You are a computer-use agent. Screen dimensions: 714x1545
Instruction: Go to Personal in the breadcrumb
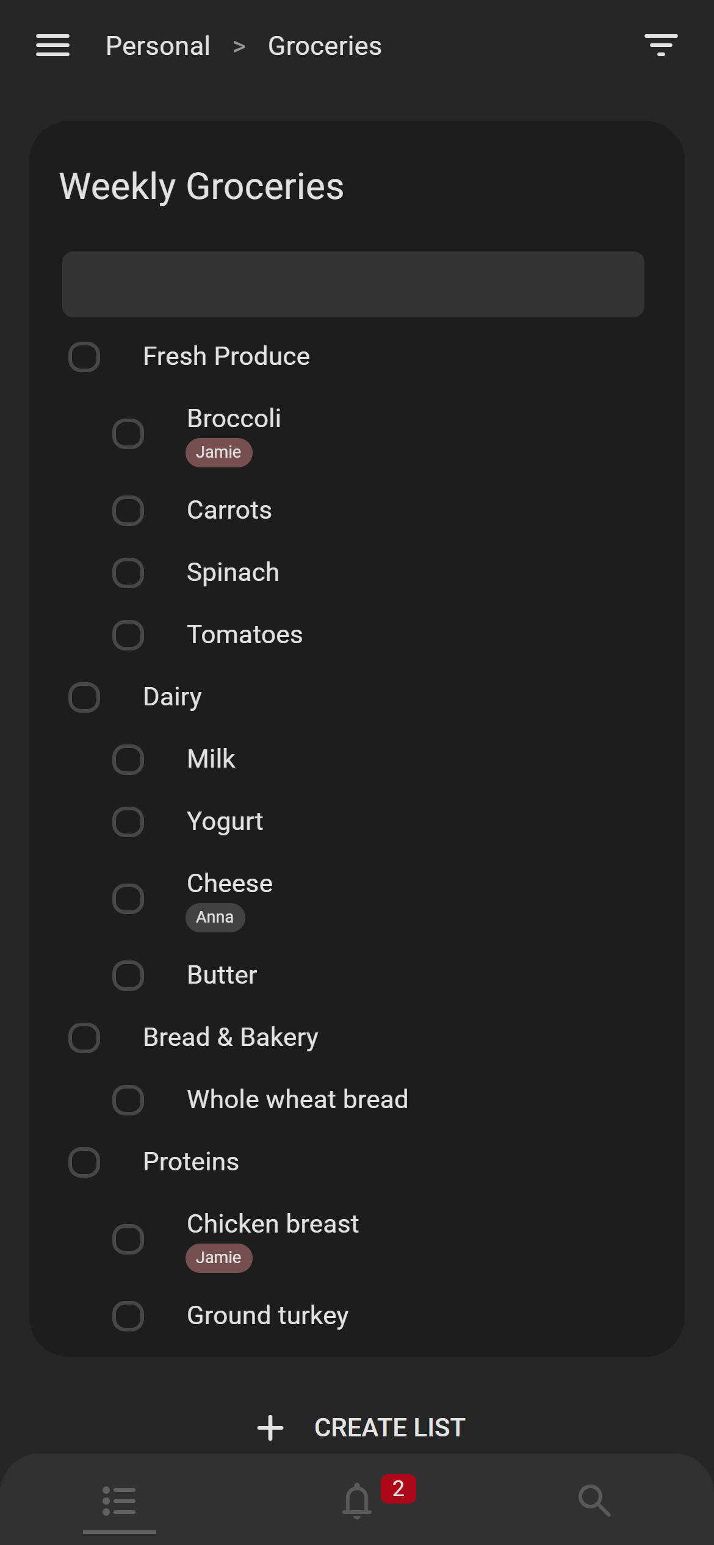pos(158,46)
